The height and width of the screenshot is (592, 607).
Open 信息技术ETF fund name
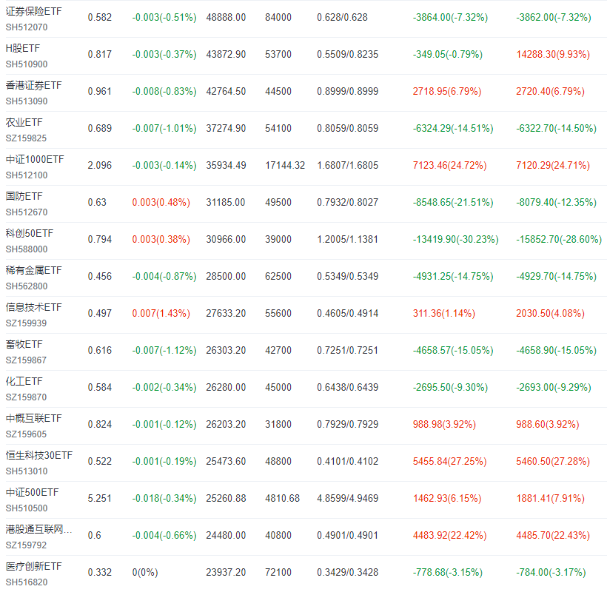[33, 308]
